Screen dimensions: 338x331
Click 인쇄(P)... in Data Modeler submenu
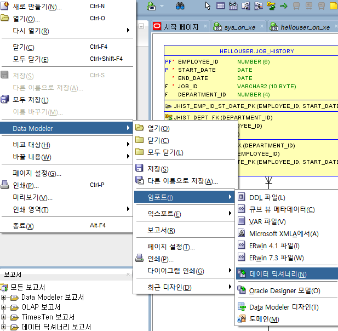click(185, 258)
